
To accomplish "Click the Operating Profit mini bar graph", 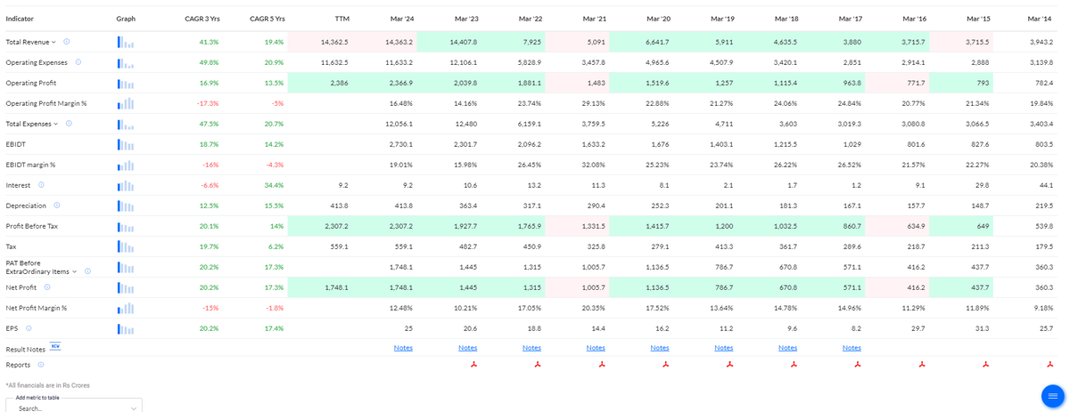I will [x=126, y=83].
